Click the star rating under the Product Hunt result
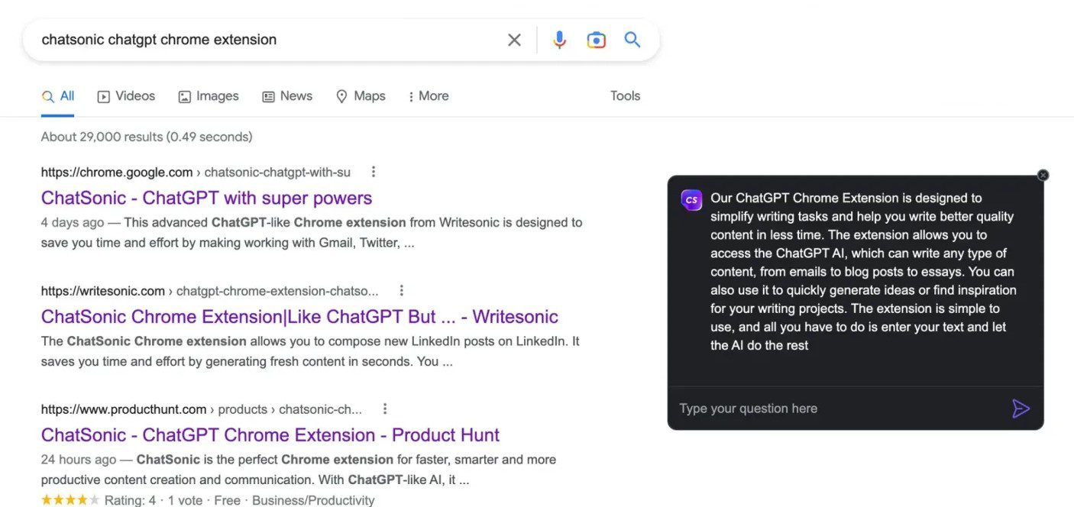Viewport: 1074px width, 507px height. [x=69, y=499]
